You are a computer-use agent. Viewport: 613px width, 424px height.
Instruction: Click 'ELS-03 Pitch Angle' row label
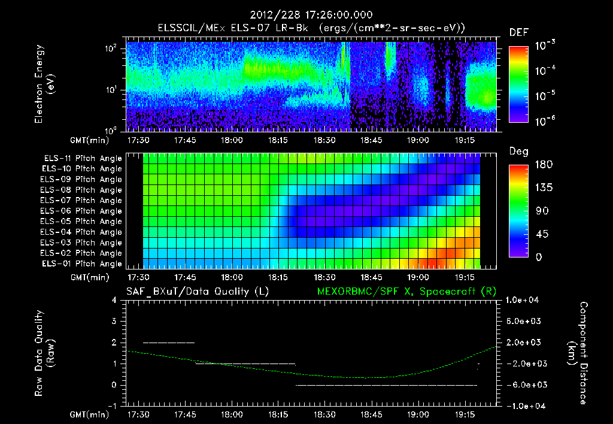81,243
